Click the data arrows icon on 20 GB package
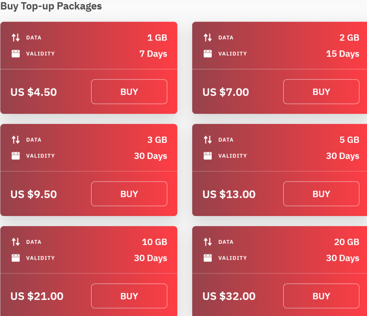The width and height of the screenshot is (367, 316). (x=208, y=242)
